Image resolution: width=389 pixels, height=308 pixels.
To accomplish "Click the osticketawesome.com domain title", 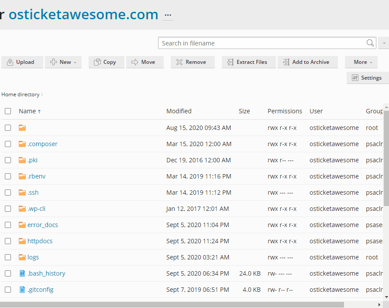I will (83, 14).
